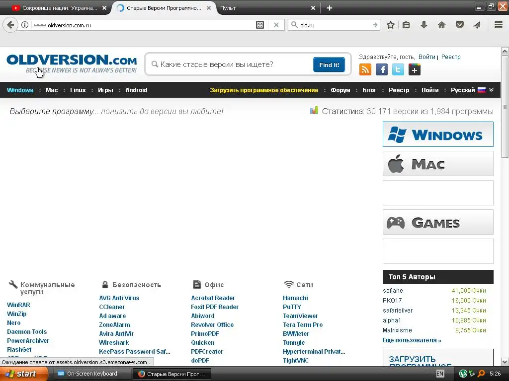This screenshot has width=509, height=381.
Task: Click the Войти link beside greeting
Action: [x=426, y=57]
